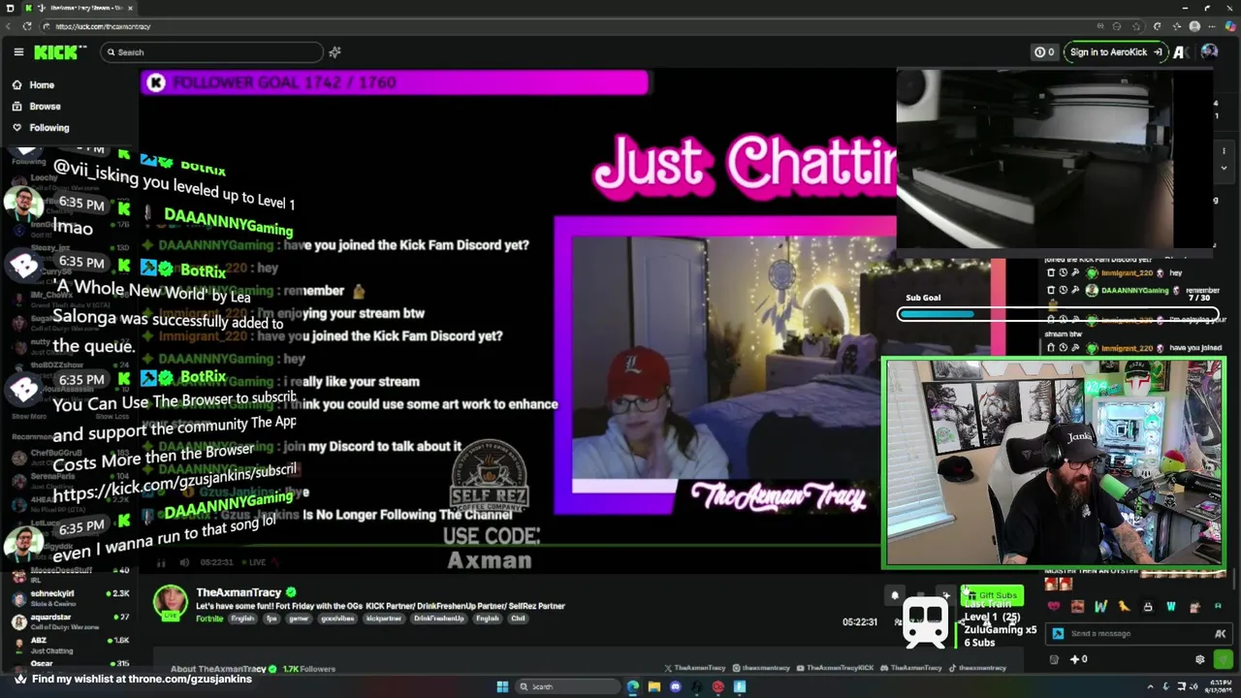This screenshot has width=1241, height=698.
Task: Open the user profile avatar
Action: (1209, 52)
